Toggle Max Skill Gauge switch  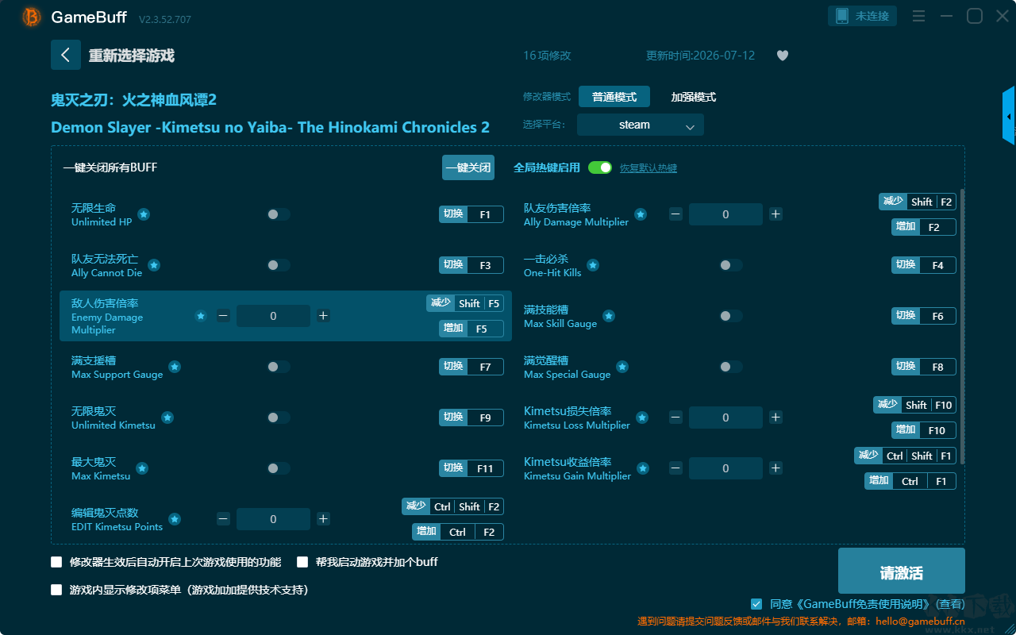[731, 316]
